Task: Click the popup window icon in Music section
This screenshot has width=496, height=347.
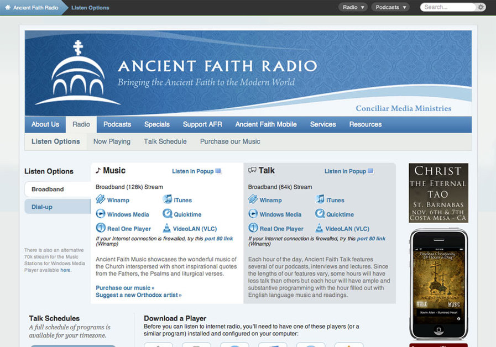Action: click(x=218, y=171)
